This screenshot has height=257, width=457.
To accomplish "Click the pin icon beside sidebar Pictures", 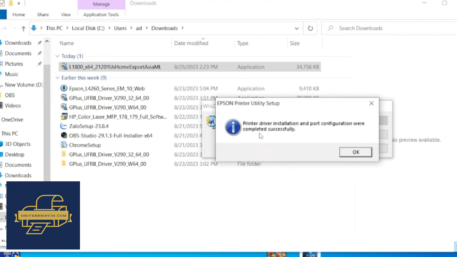I will point(39,64).
